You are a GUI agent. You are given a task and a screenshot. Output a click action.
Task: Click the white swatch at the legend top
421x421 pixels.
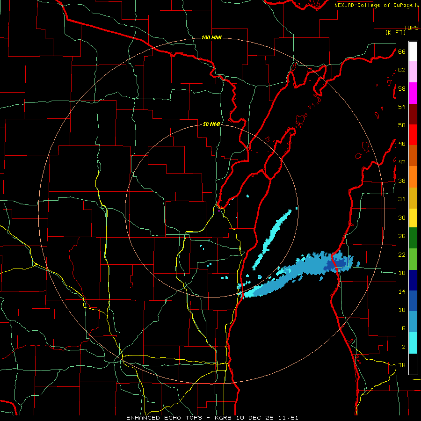[x=413, y=51]
